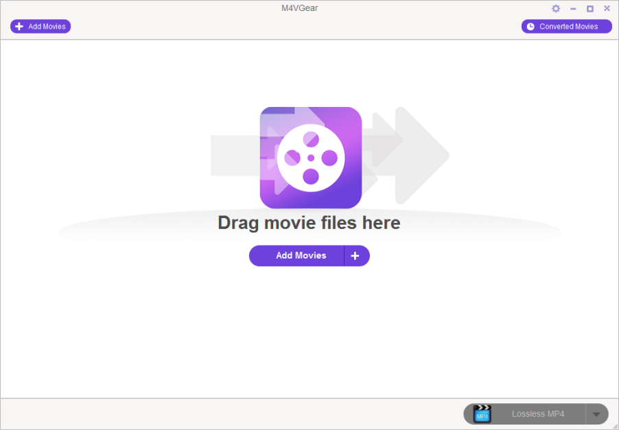This screenshot has height=430, width=619.
Task: Open settings via the gear icon
Action: tap(556, 9)
